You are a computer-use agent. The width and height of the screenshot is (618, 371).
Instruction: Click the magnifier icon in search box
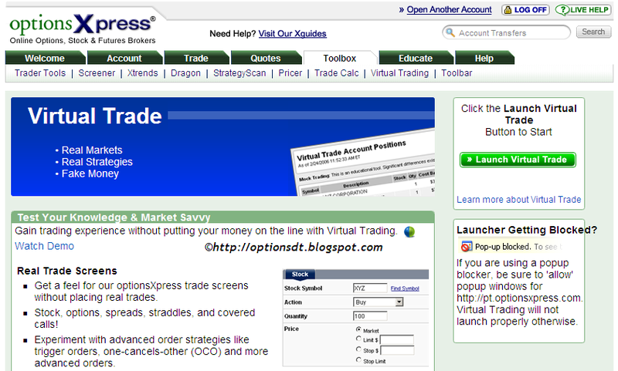450,32
